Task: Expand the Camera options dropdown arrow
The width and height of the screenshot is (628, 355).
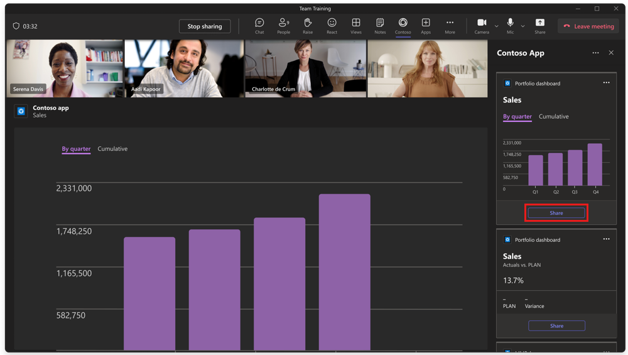Action: click(x=497, y=26)
